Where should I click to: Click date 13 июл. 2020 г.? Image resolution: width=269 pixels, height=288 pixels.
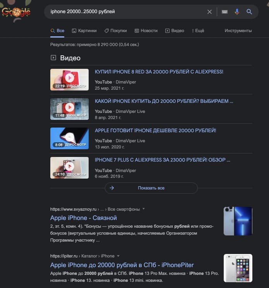[110, 147]
